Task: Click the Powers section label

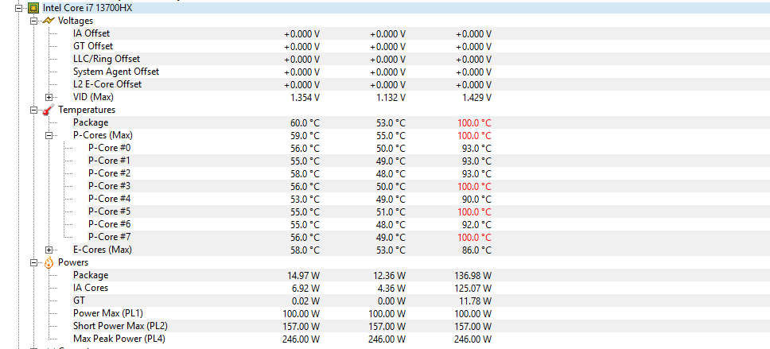Action: click(73, 262)
